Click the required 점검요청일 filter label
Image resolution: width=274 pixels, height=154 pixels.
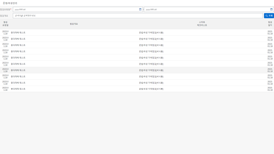point(5,9)
